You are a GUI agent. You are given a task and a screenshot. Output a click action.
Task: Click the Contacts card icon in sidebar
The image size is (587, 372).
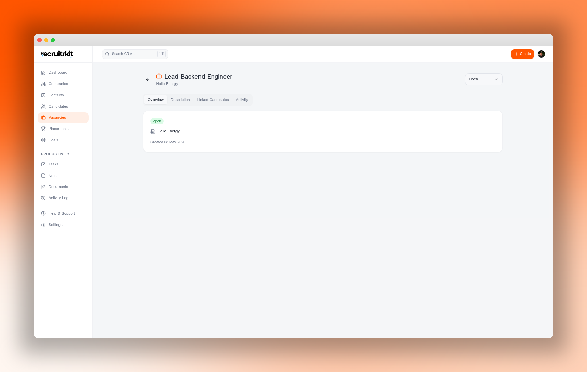pyautogui.click(x=43, y=95)
